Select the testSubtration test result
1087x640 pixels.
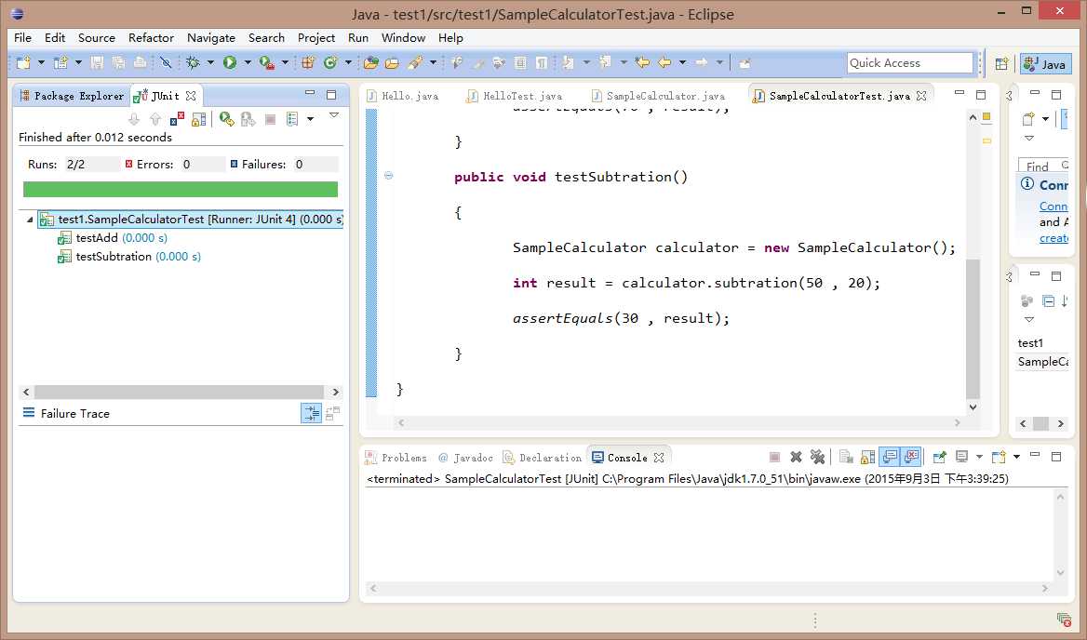[129, 256]
